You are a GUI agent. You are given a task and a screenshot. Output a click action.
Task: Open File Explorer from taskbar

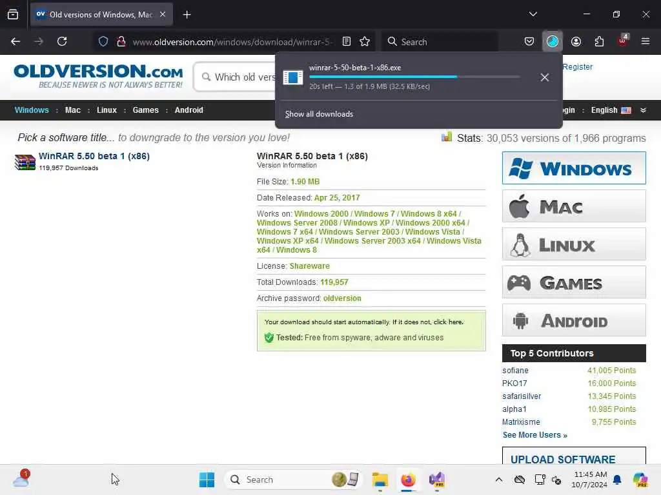[x=380, y=480]
